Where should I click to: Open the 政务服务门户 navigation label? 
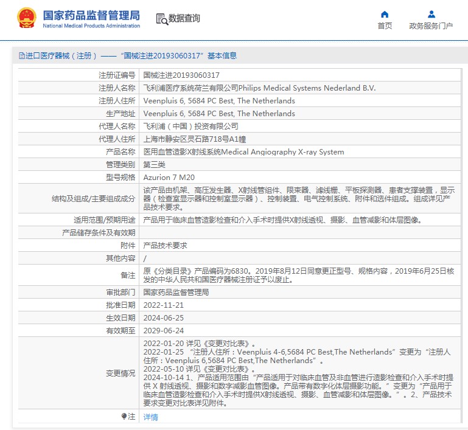point(431,26)
